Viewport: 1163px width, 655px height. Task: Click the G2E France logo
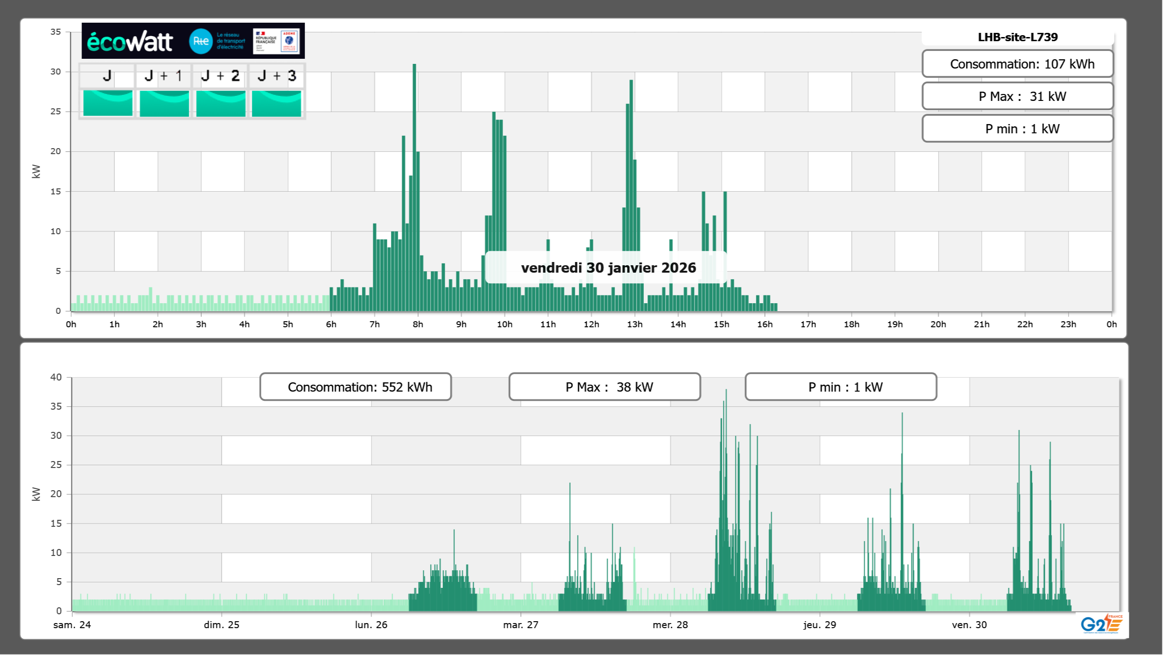[1101, 624]
